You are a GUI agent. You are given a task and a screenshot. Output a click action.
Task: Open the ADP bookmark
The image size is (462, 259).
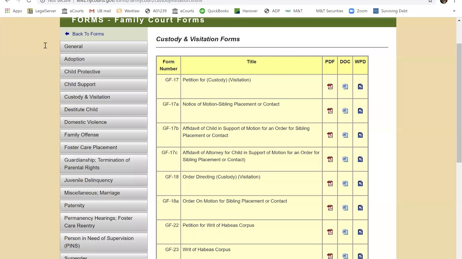pos(272,11)
